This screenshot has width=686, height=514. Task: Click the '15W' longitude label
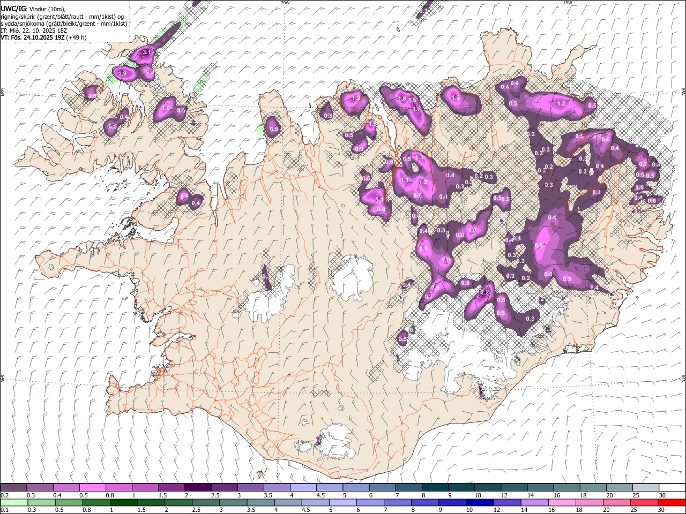click(x=568, y=3)
